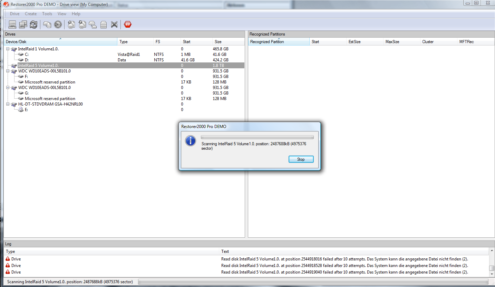
Task: Click the Vista@Raid1 type cell
Action: coord(129,55)
